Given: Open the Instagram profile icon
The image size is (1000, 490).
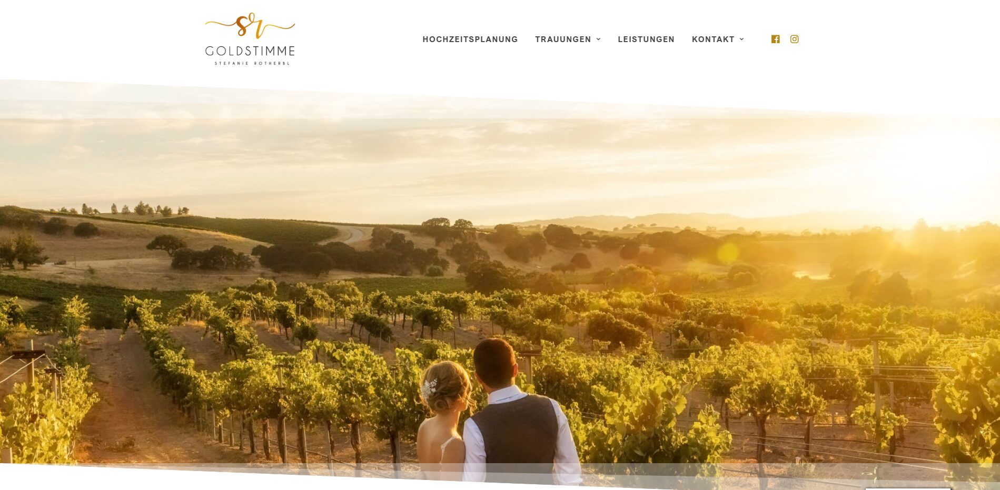Looking at the screenshot, I should (795, 39).
